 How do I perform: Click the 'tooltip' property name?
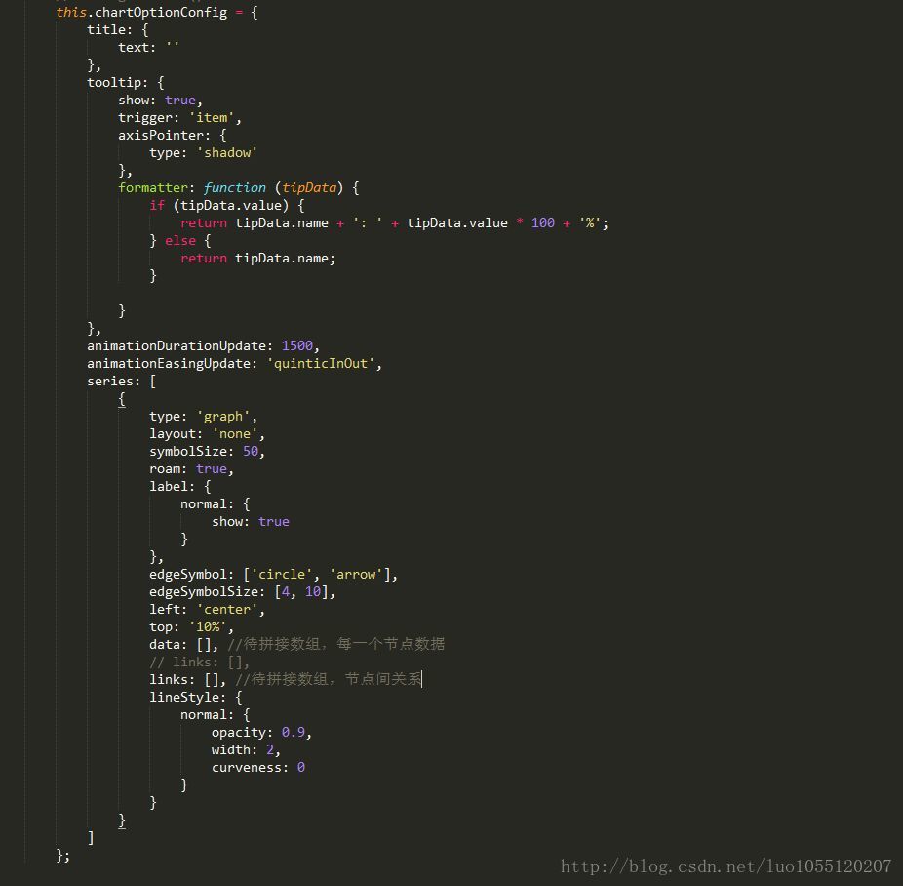point(114,82)
